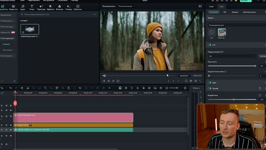Select Пользовате... under Слой коррекции
The height and width of the screenshot is (150, 266).
click(8, 50)
